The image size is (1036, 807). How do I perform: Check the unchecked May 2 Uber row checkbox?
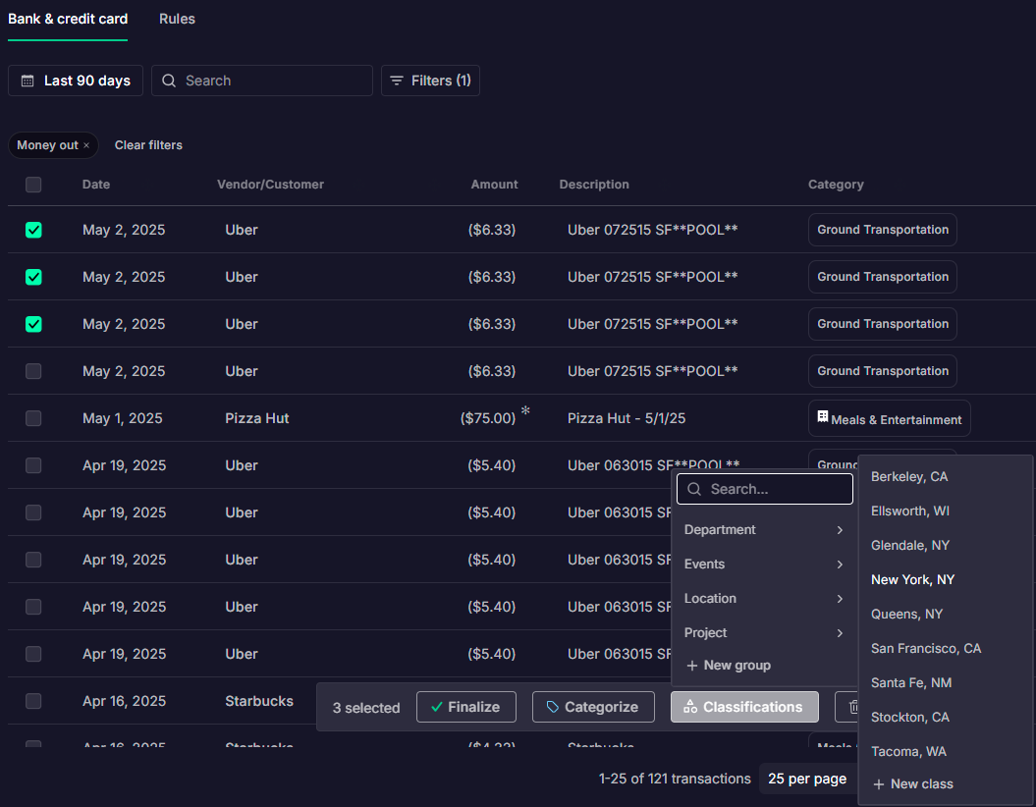click(33, 371)
